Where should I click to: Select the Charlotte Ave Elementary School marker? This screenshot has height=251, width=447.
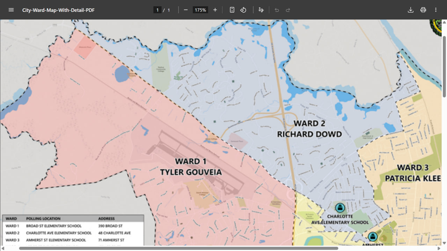tap(340, 207)
